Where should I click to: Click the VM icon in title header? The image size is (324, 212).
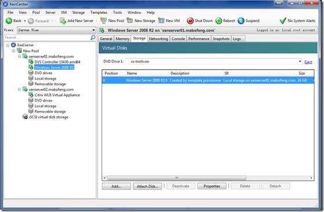point(102,30)
